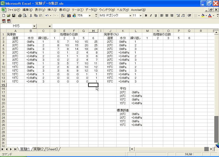Open the Print Preview icon
The width and height of the screenshot is (219, 157).
point(25,15)
